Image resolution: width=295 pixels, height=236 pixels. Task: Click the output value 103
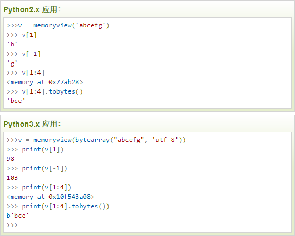coord(12,178)
